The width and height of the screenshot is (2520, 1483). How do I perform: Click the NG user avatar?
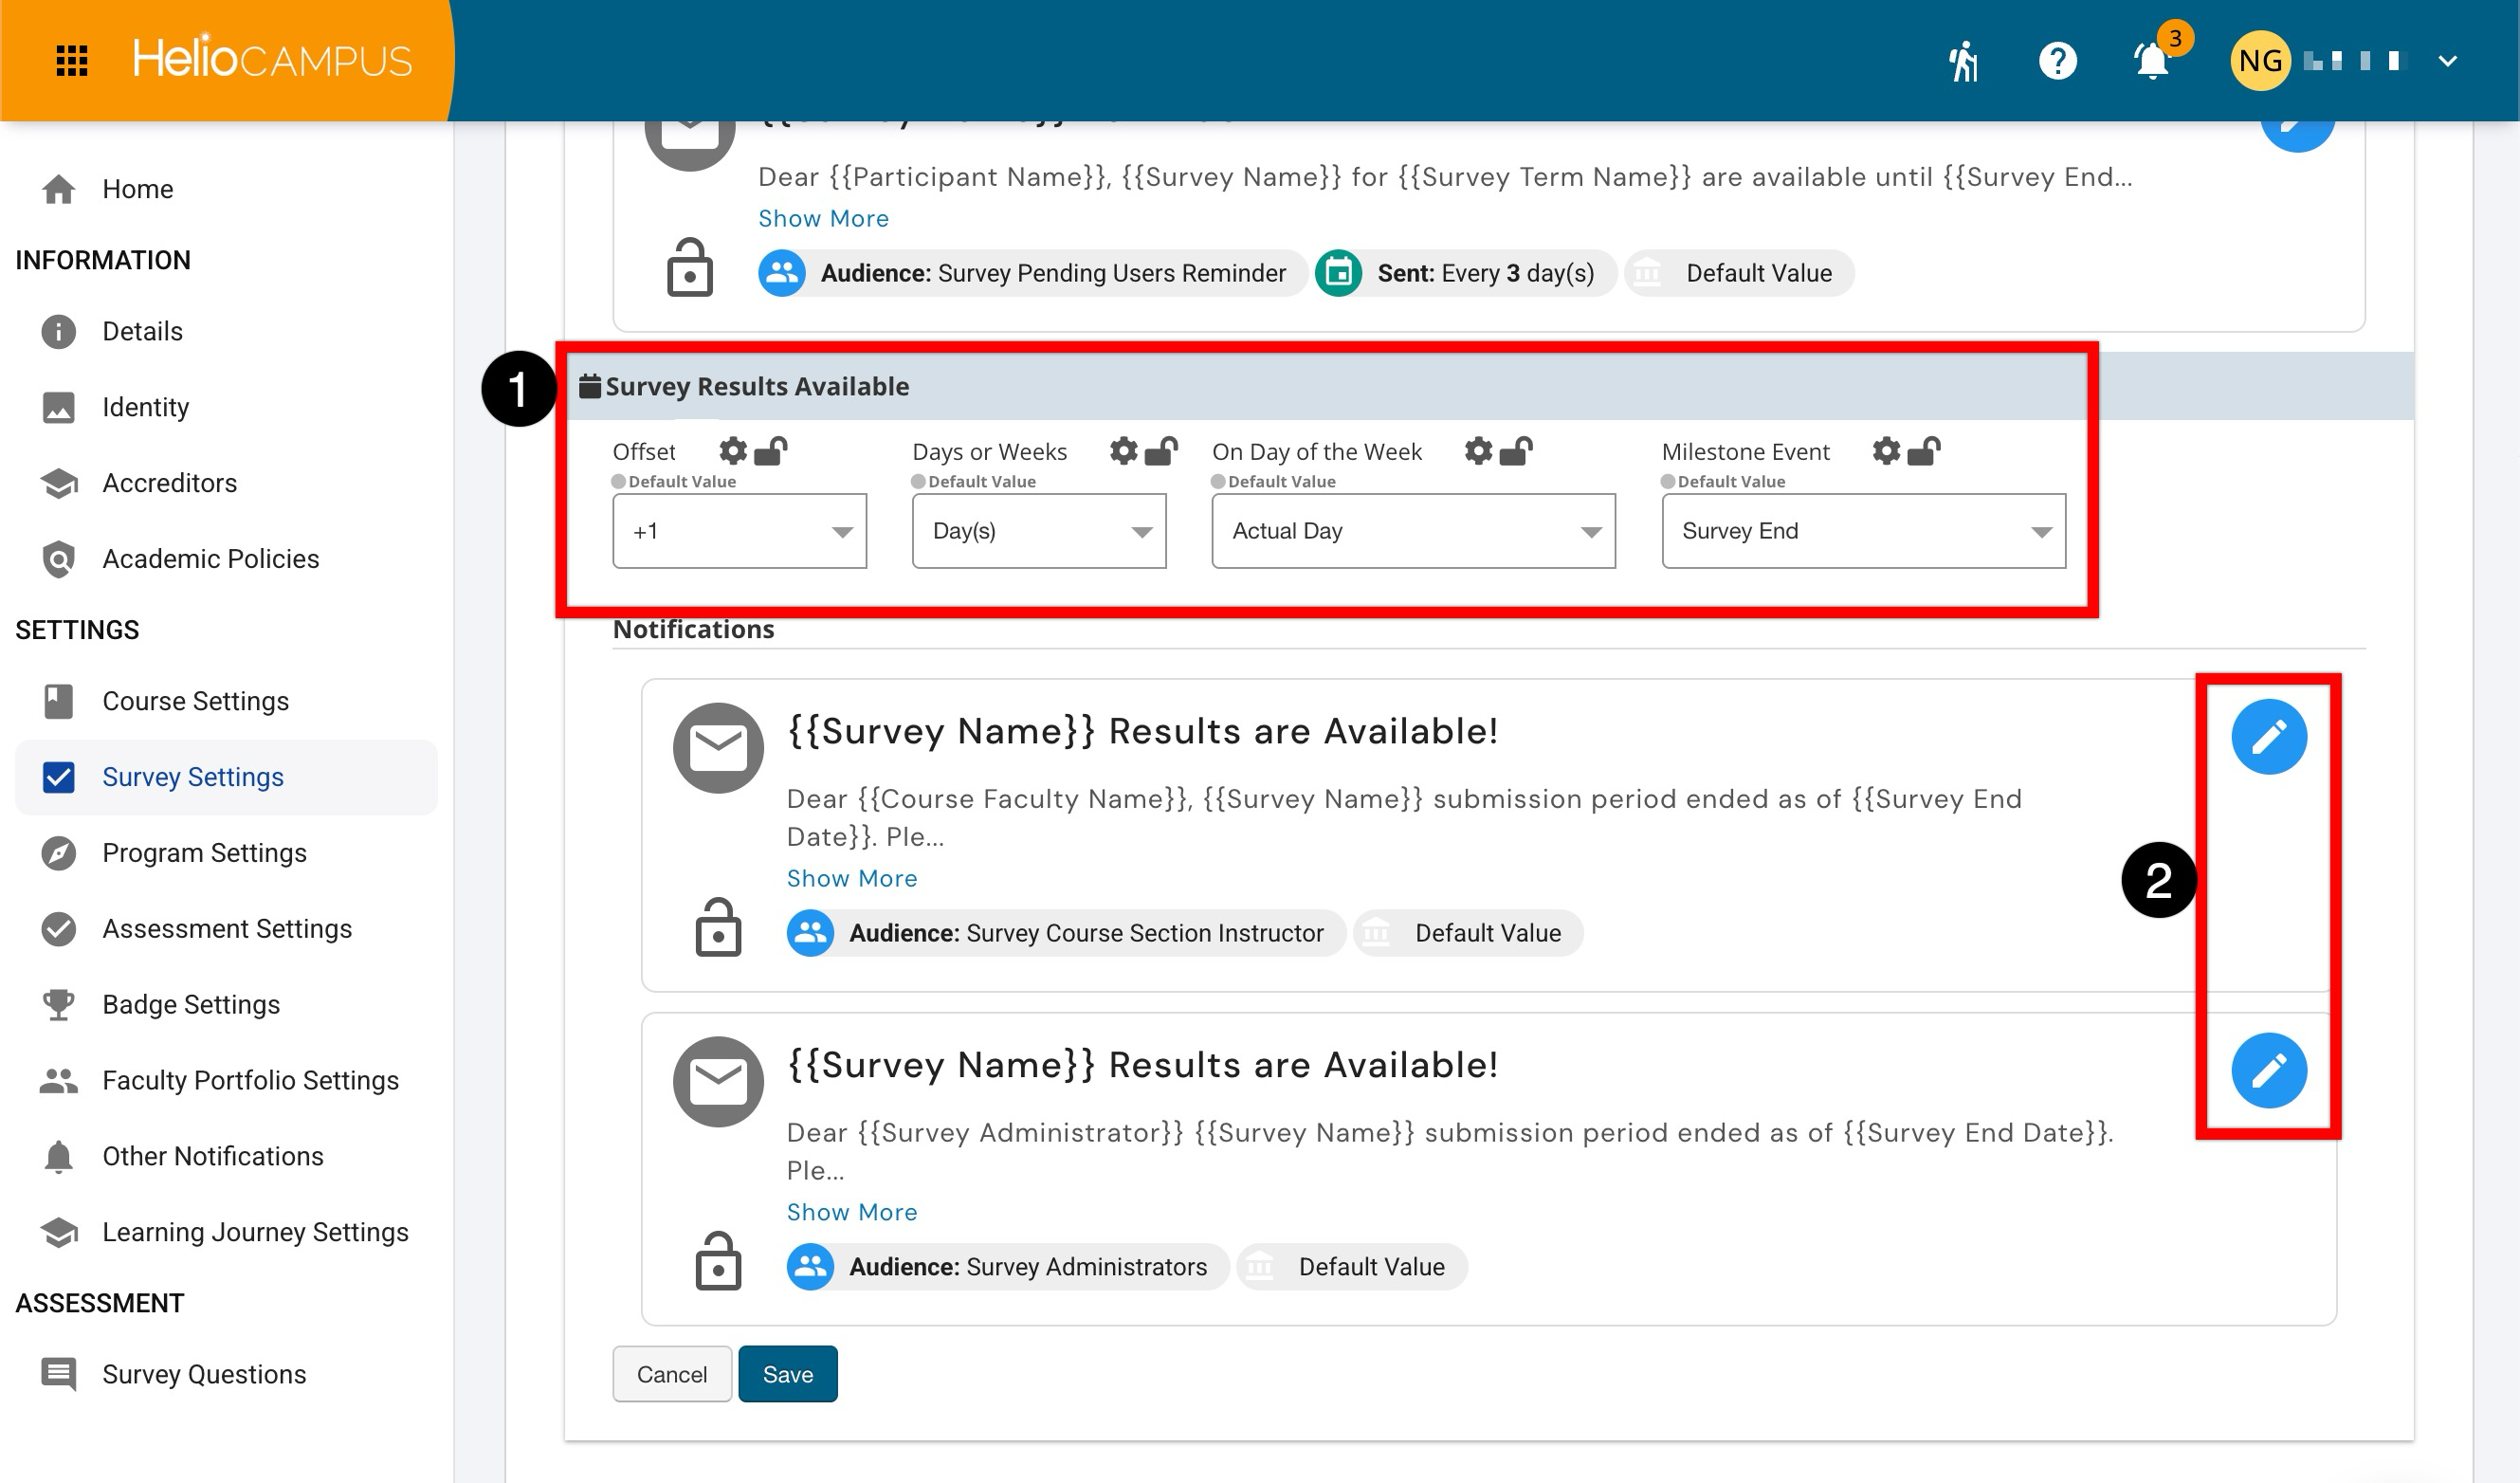tap(2260, 60)
